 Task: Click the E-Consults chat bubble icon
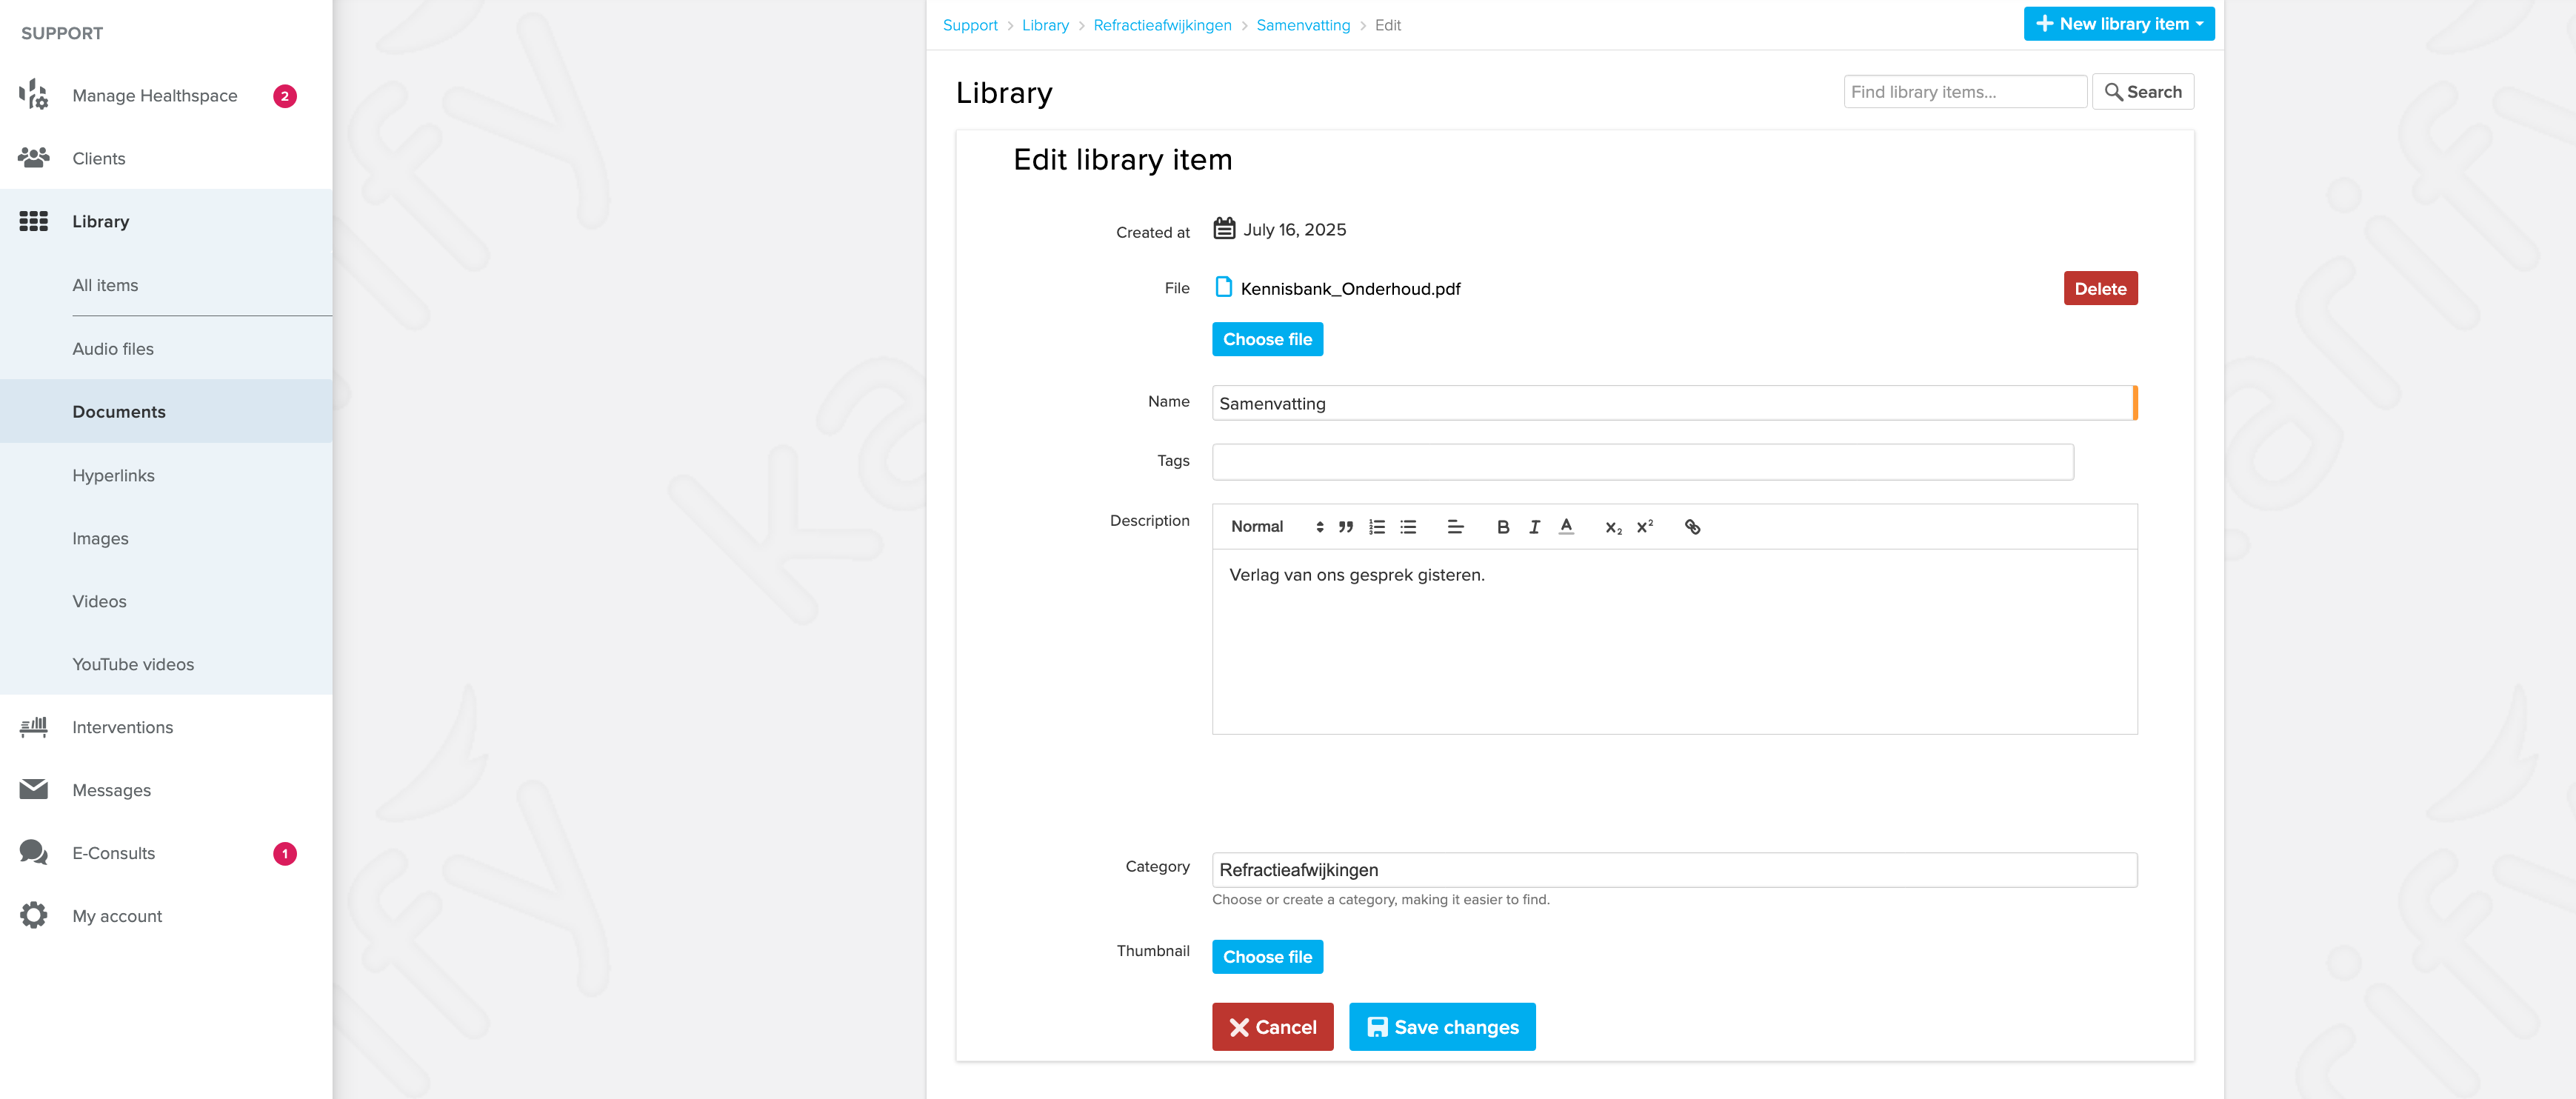pyautogui.click(x=34, y=853)
